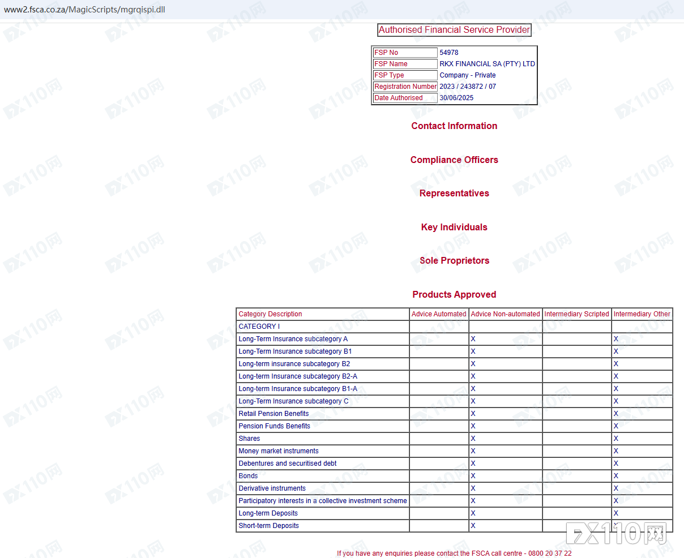Open the Representatives section
This screenshot has height=558, width=684.
(x=454, y=194)
